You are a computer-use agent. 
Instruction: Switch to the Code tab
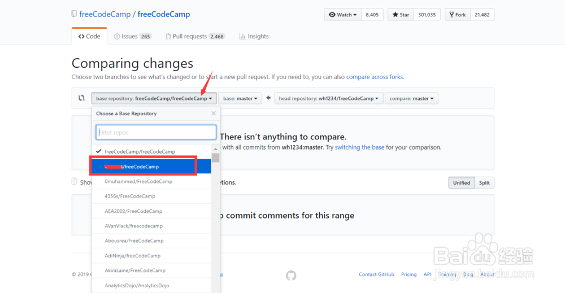pyautogui.click(x=89, y=36)
